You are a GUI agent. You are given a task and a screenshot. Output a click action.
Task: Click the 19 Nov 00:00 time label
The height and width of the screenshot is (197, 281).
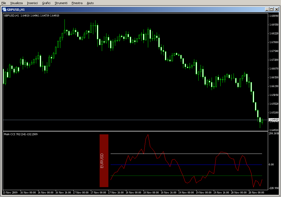pos(186,193)
